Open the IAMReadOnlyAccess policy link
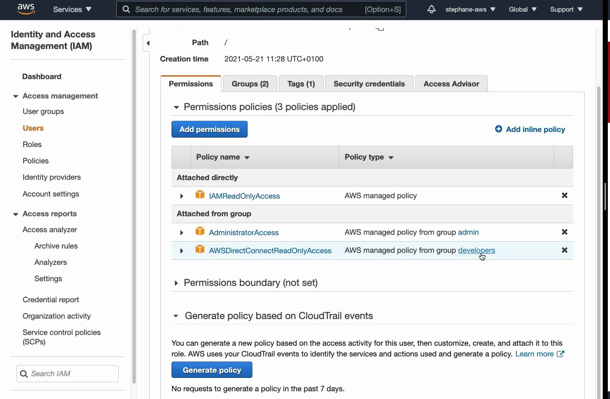 pos(244,196)
